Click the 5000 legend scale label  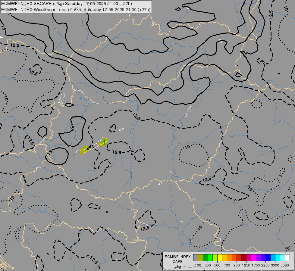tap(285, 265)
